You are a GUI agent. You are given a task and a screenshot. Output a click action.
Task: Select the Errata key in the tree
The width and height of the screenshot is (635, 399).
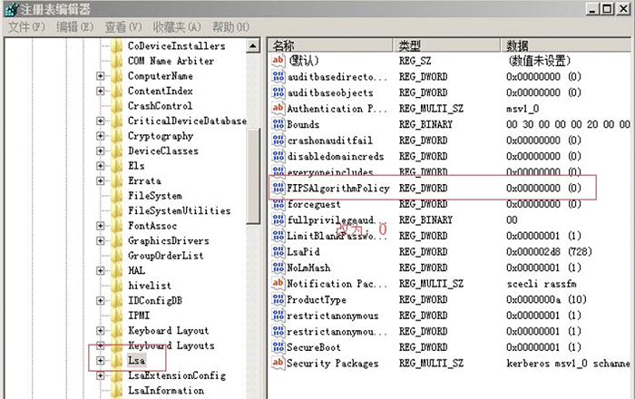pyautogui.click(x=144, y=180)
